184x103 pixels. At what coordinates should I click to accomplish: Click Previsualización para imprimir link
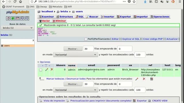click(101, 101)
